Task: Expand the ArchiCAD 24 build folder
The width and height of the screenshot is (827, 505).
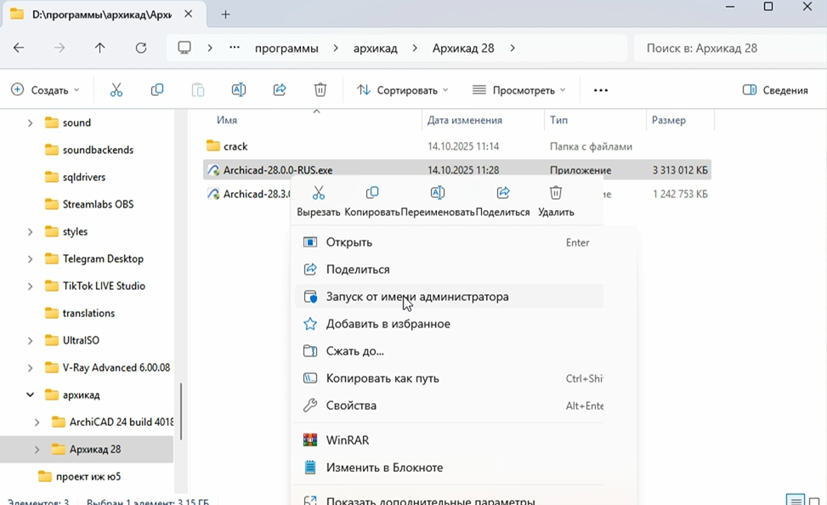Action: 37,423
